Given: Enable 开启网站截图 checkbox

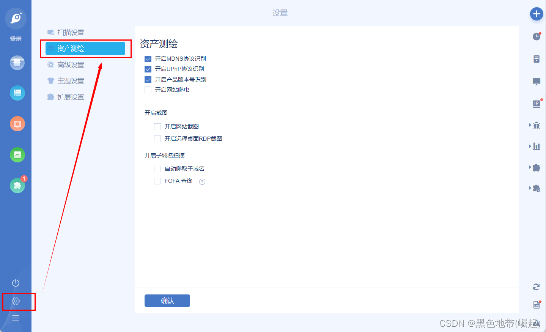Looking at the screenshot, I should pos(157,127).
